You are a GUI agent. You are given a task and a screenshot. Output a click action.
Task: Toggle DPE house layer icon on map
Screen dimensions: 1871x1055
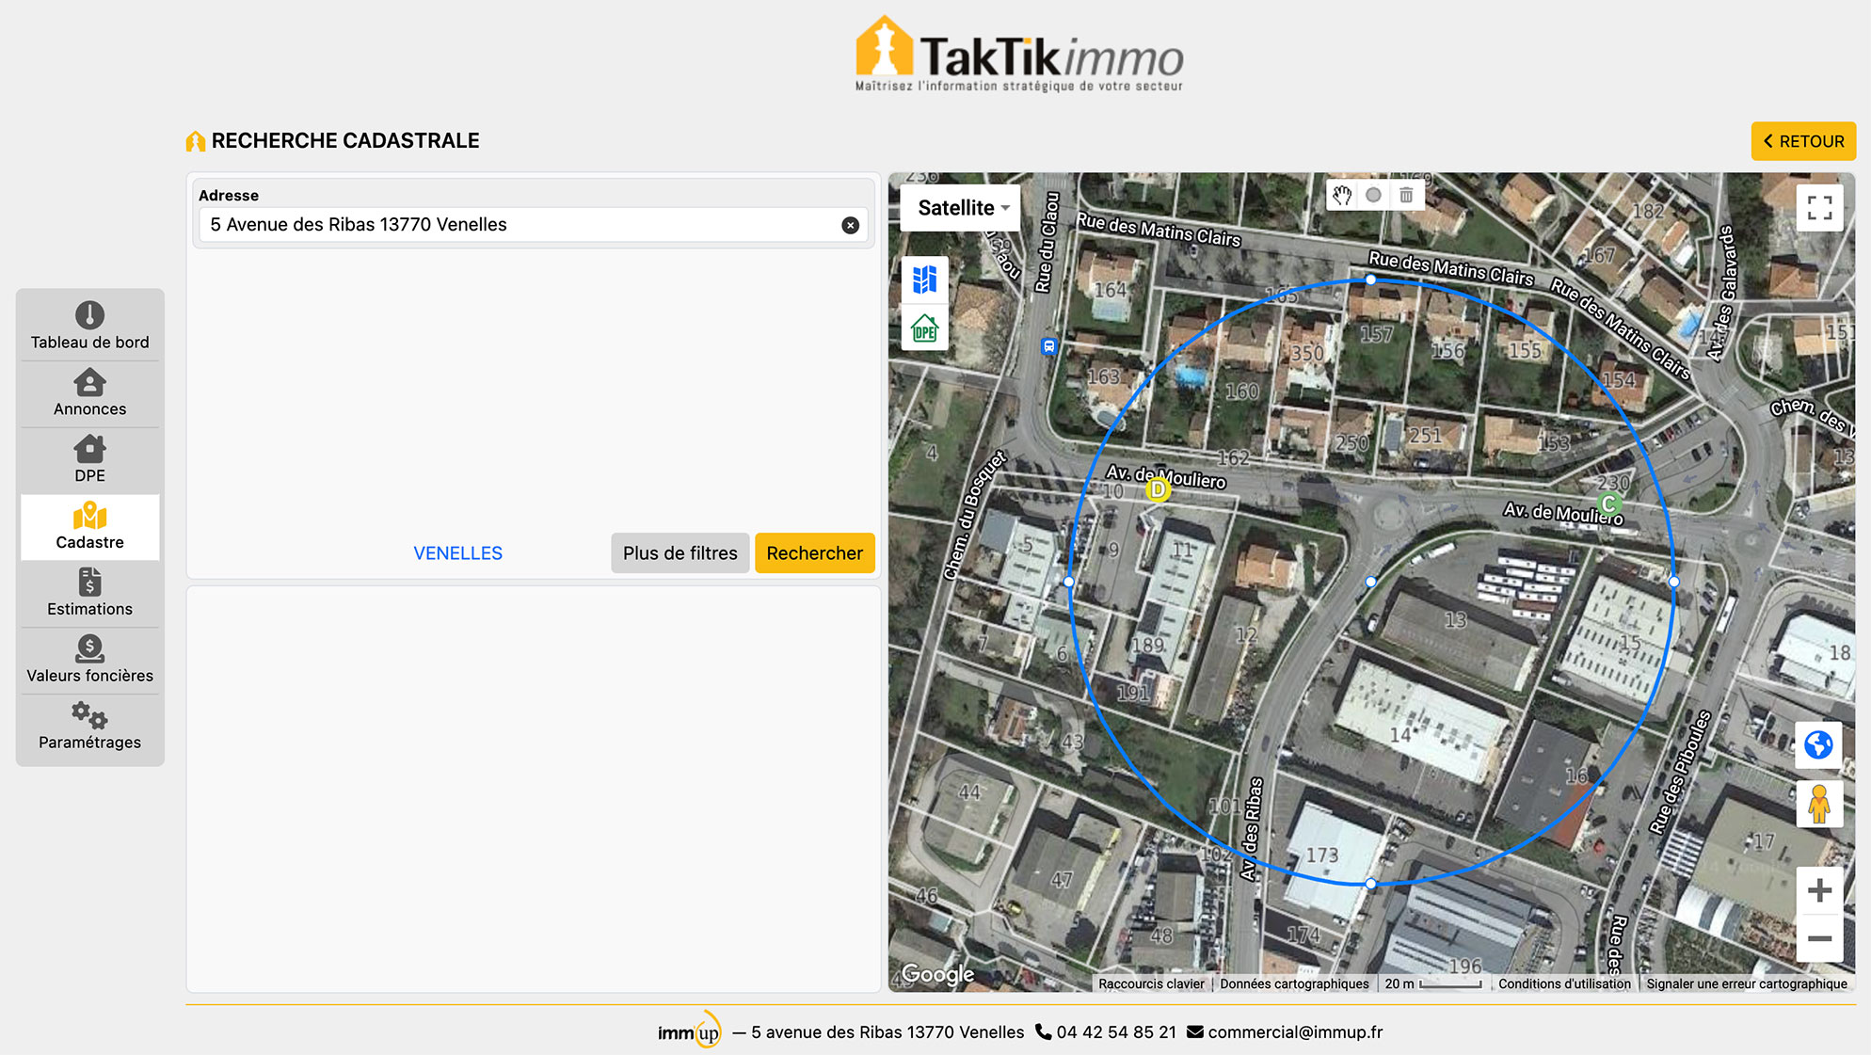[924, 328]
